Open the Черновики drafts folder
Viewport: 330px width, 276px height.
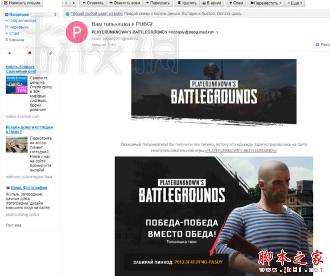pos(17,27)
